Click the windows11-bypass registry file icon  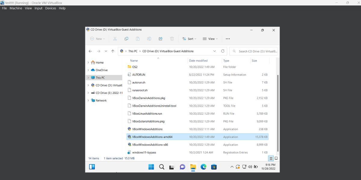point(129,152)
